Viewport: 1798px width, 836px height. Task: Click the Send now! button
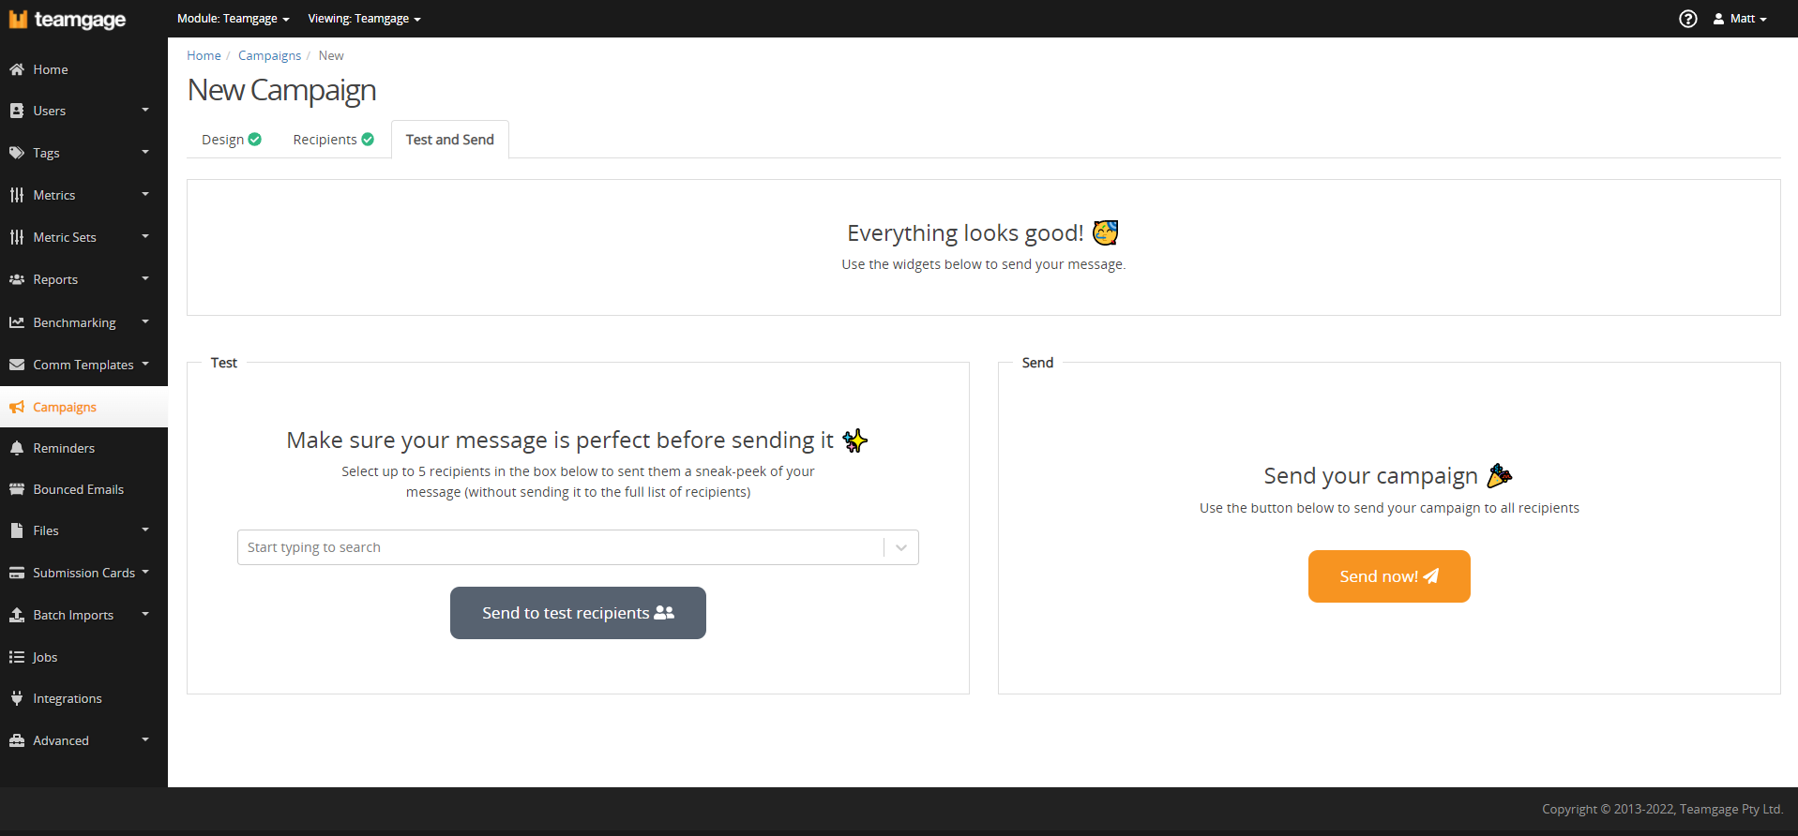(x=1389, y=576)
